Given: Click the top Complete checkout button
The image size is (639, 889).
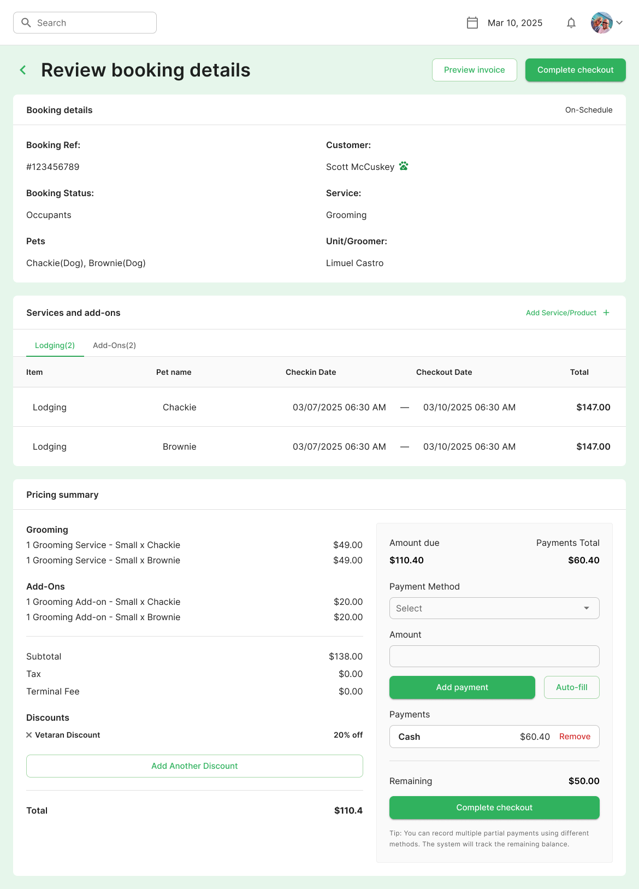Looking at the screenshot, I should [575, 70].
